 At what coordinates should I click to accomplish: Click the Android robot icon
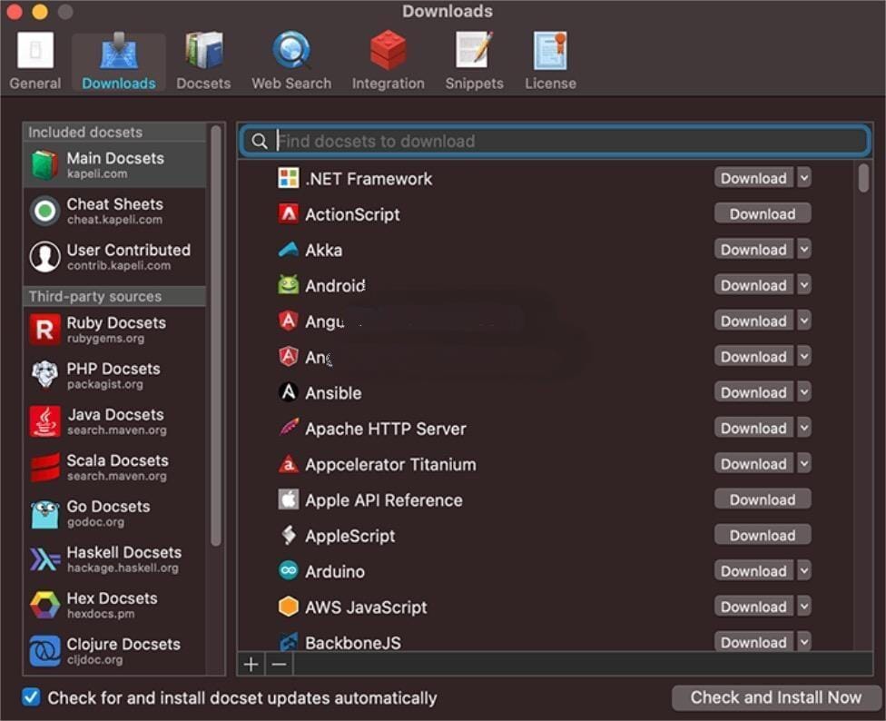pyautogui.click(x=288, y=285)
